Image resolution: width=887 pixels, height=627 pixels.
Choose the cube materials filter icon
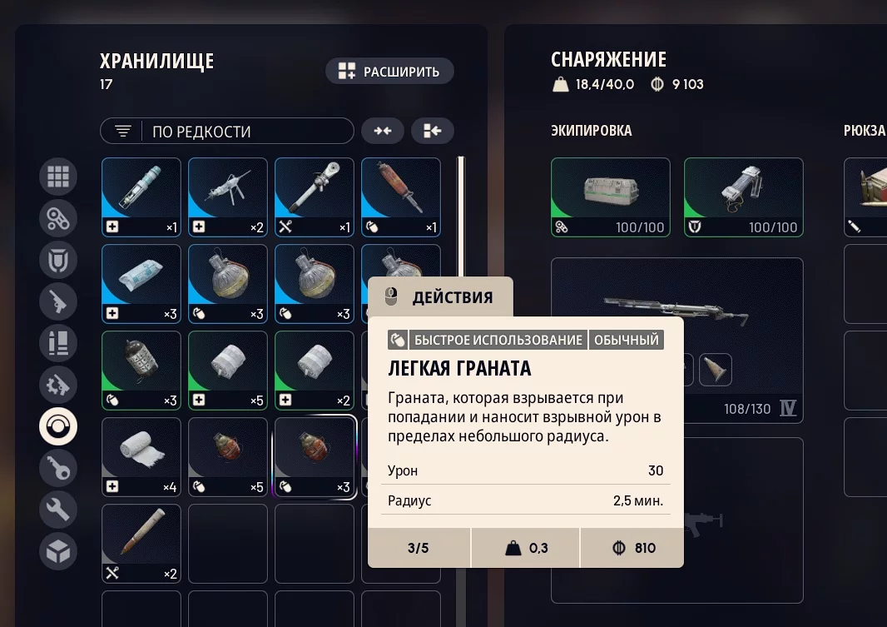coord(58,551)
